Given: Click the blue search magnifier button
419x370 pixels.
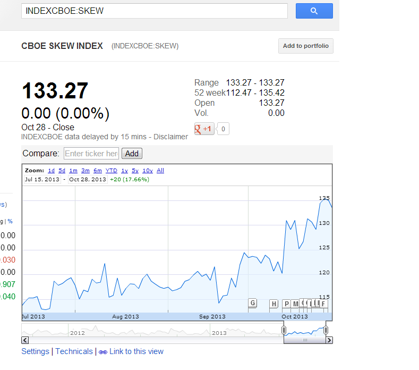Looking at the screenshot, I should pyautogui.click(x=314, y=11).
